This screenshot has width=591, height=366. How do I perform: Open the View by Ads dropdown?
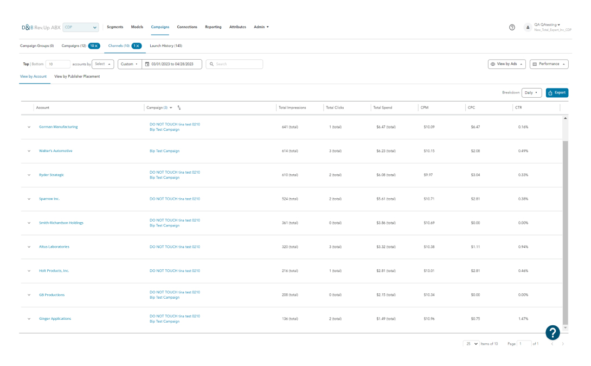click(507, 64)
